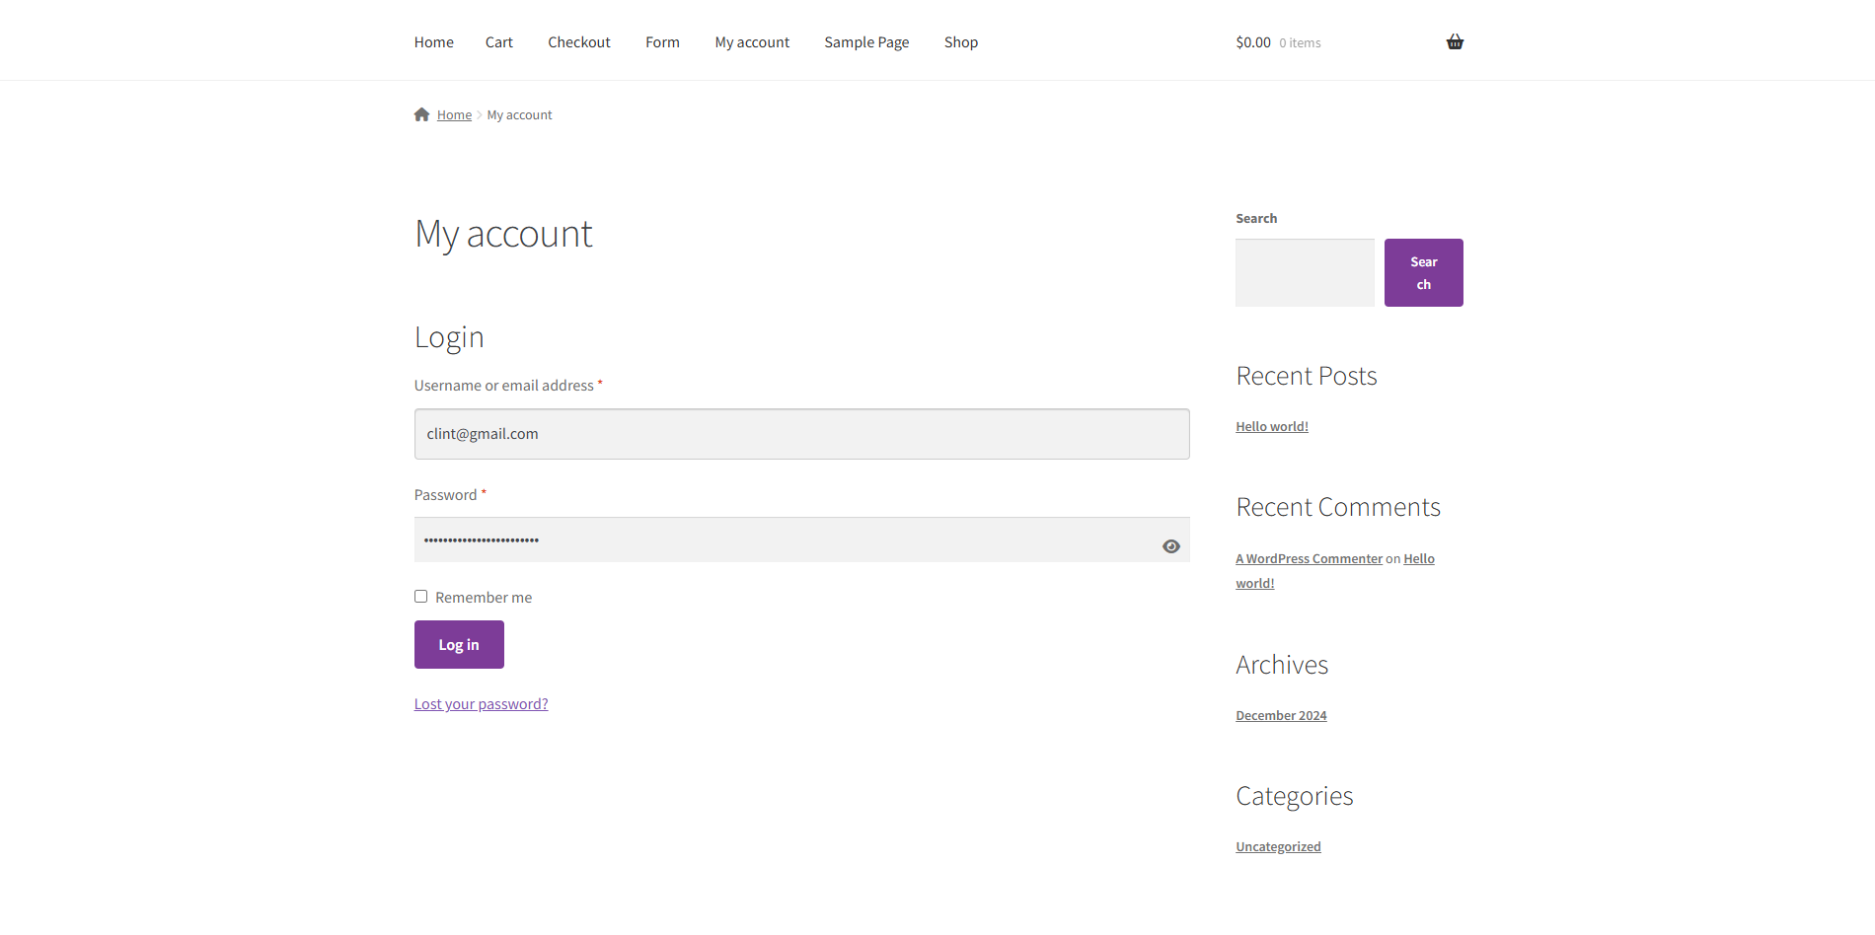Click the home icon in breadcrumb
The image size is (1875, 935).
tap(421, 114)
